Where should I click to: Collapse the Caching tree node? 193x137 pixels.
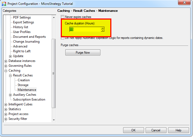(6, 71)
